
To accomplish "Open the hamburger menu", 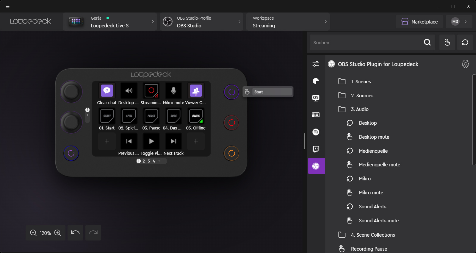I will point(8,6).
